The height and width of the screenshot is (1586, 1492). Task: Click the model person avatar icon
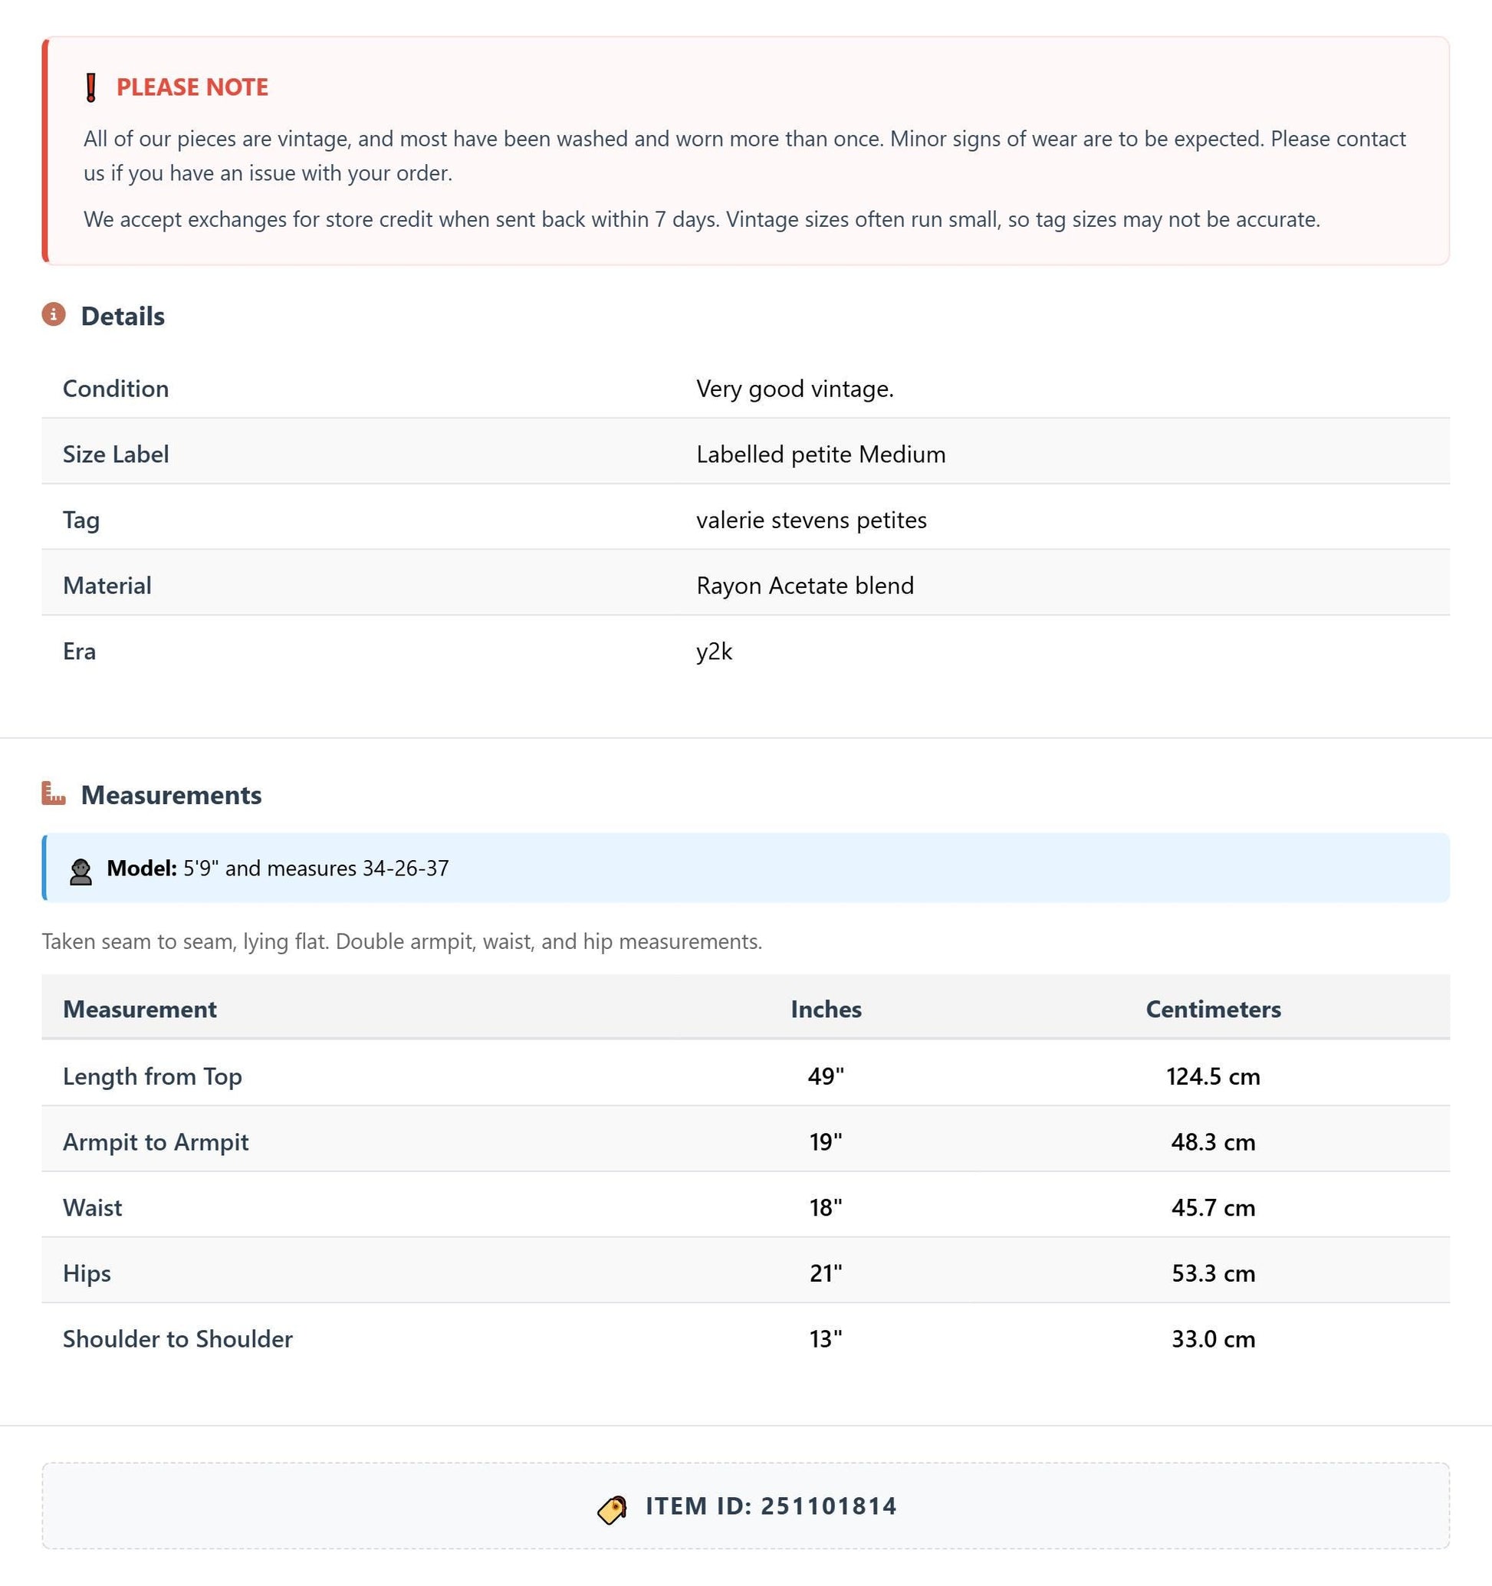(x=81, y=871)
